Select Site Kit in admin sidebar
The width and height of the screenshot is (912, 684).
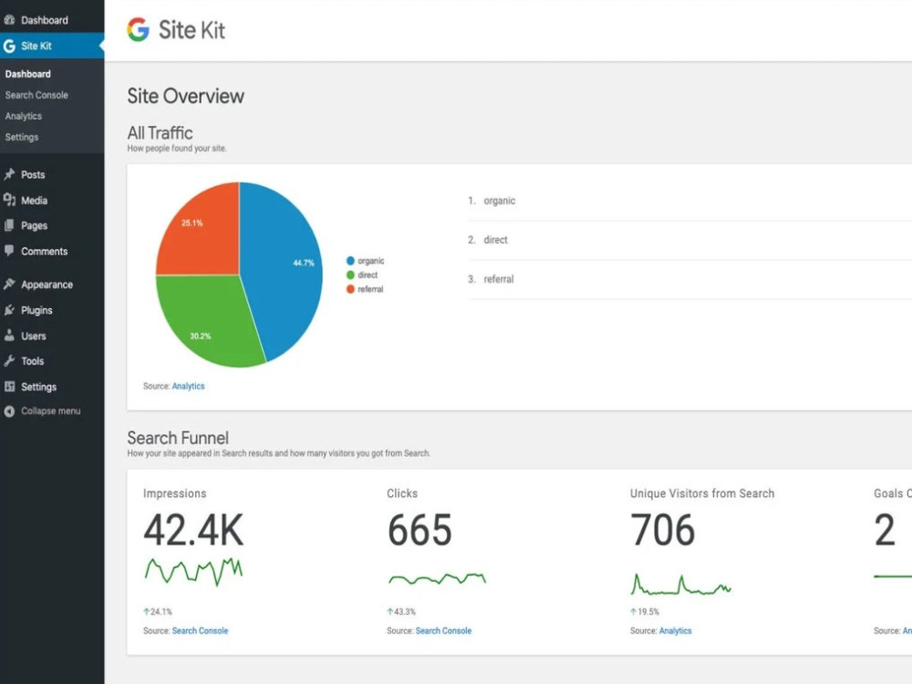pyautogui.click(x=52, y=46)
